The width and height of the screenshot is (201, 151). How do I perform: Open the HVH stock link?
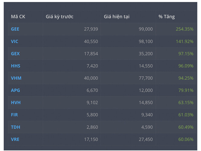(x=16, y=102)
